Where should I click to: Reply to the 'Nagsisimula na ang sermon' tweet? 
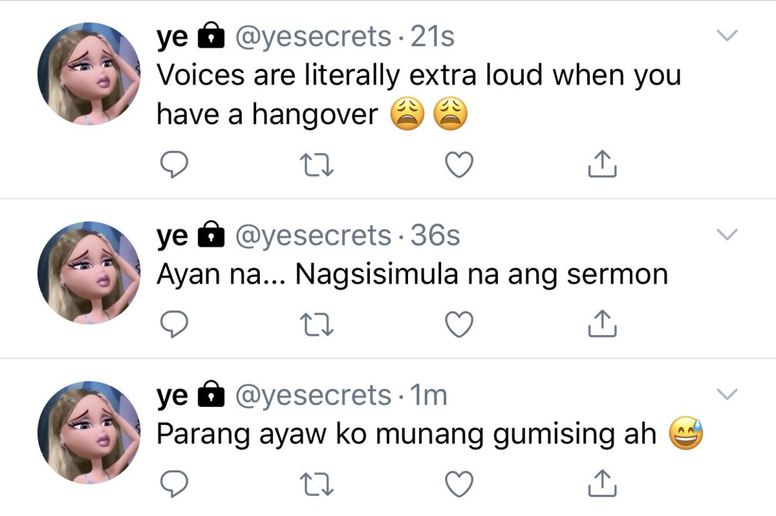173,324
